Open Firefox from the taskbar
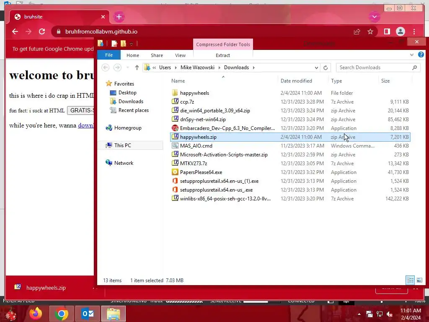 [36, 314]
